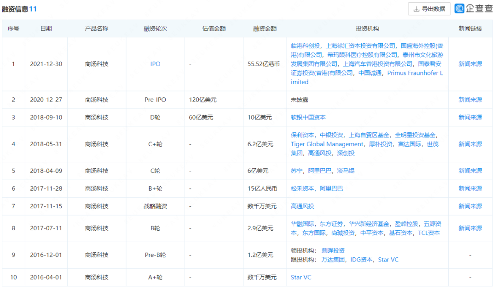This screenshot has width=497, height=290.
Task: Click investor 中银投资
Action: click(331, 135)
